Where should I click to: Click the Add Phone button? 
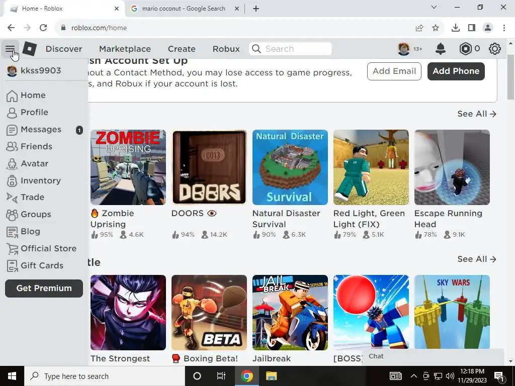pyautogui.click(x=456, y=71)
